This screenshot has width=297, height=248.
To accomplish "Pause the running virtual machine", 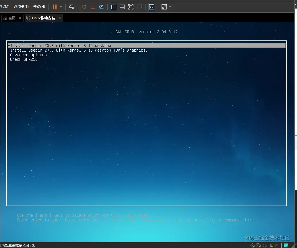I will (55, 7).
